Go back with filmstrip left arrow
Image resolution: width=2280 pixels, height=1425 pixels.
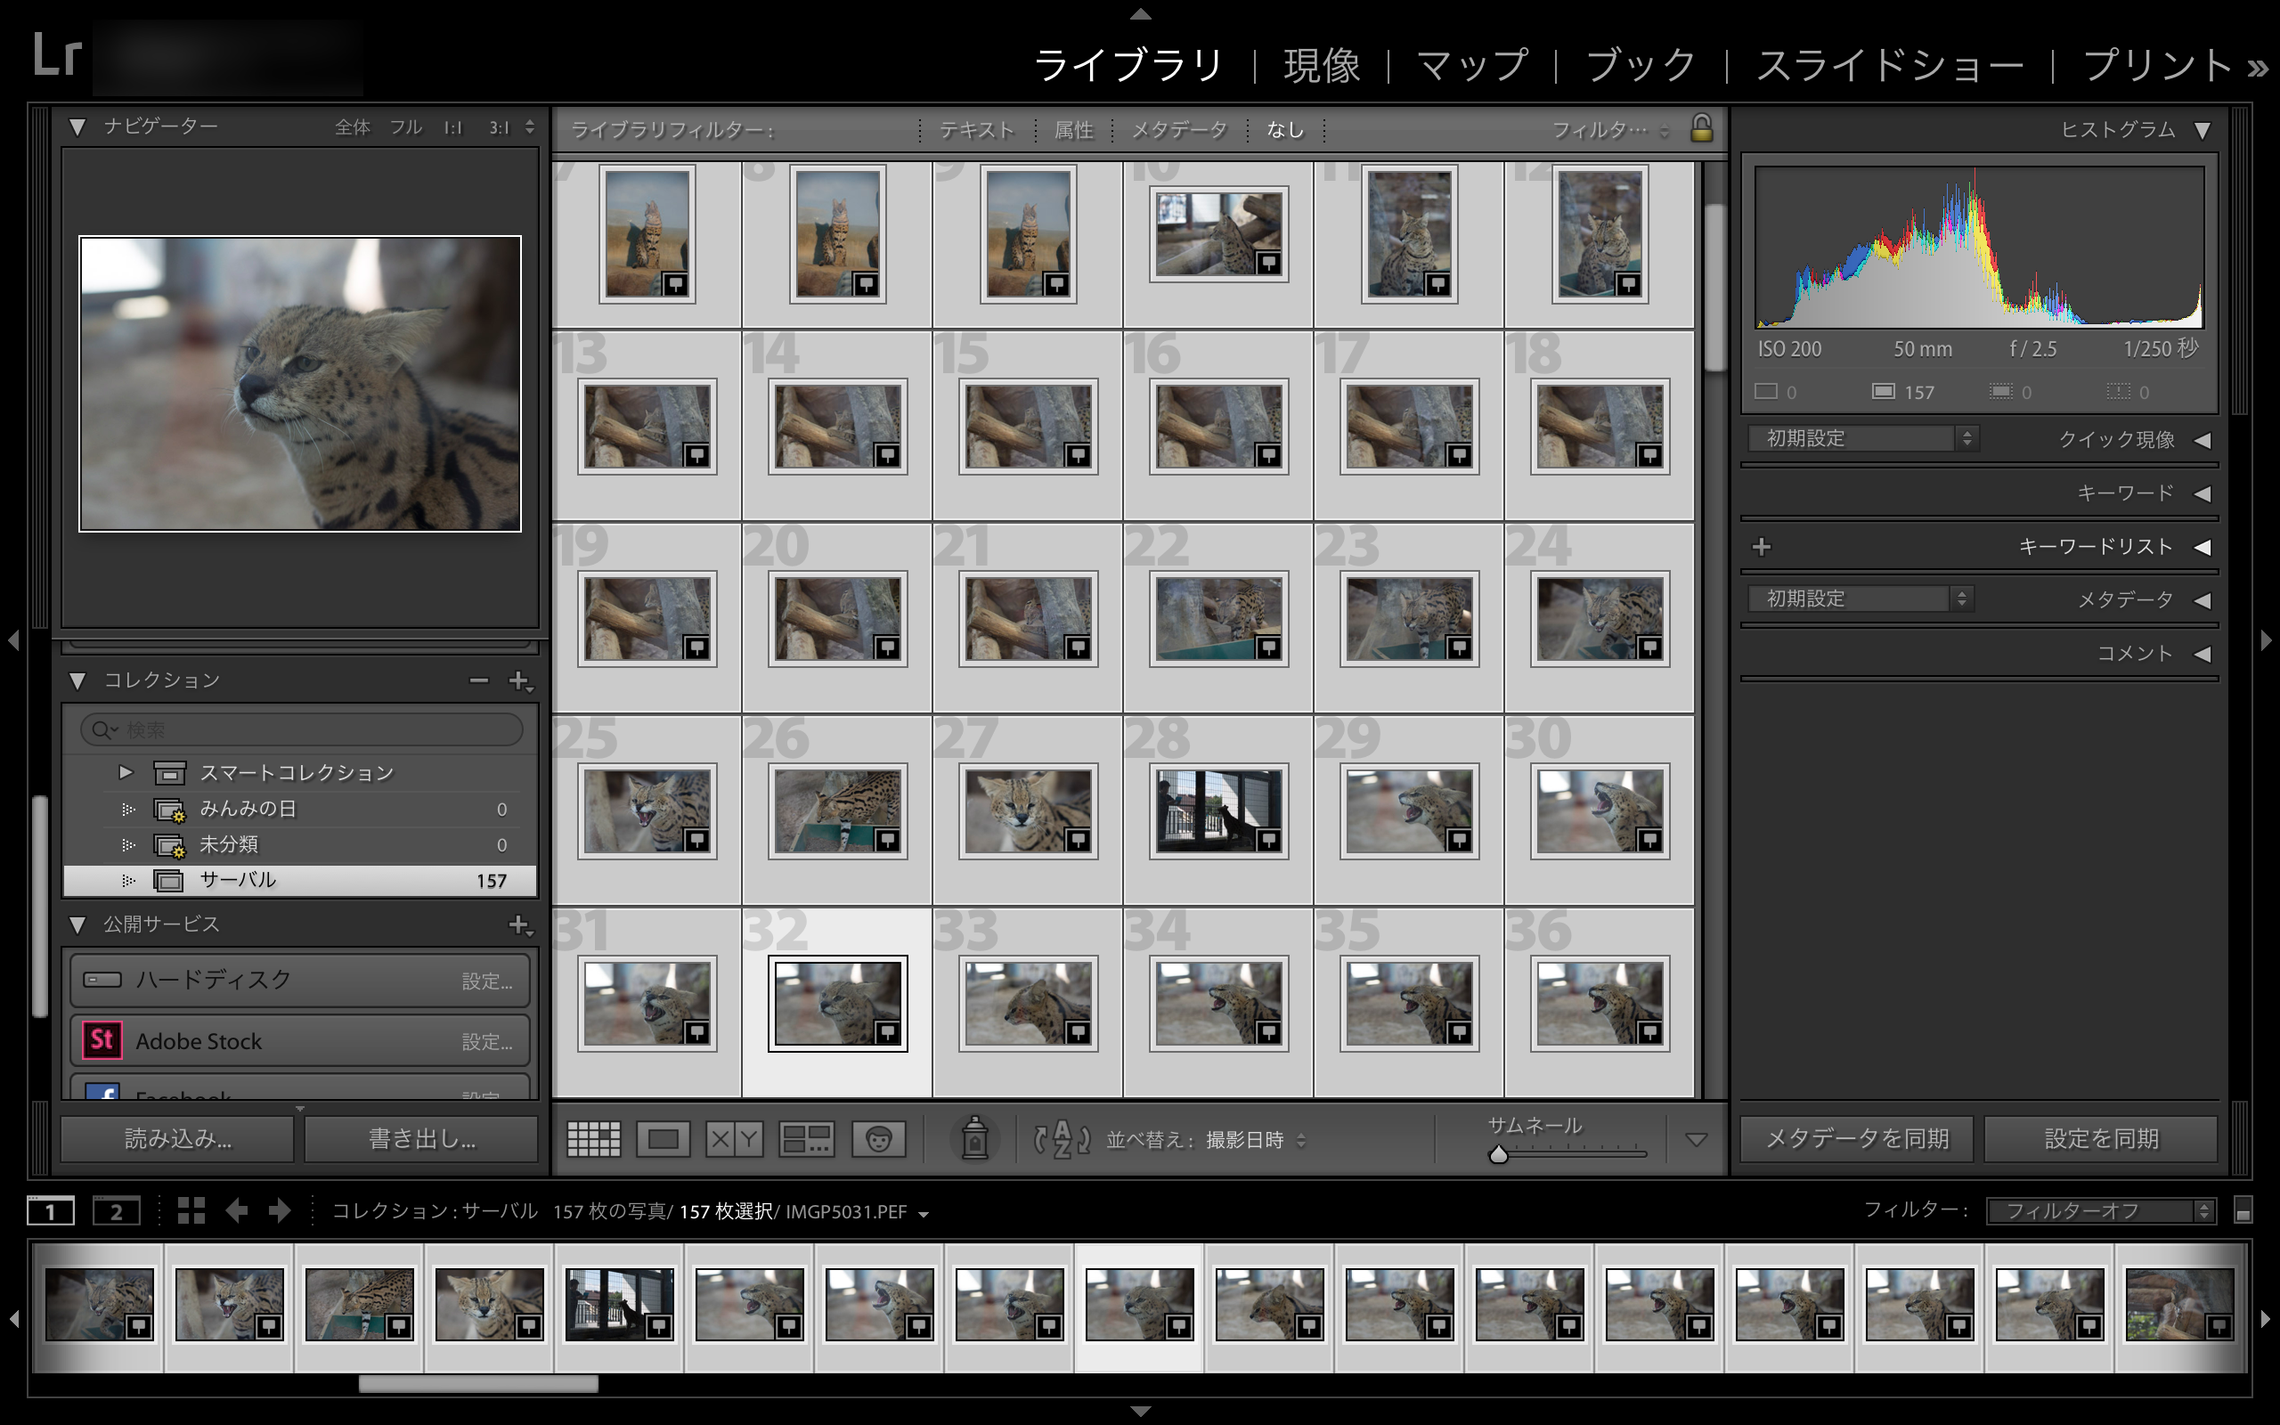pos(237,1211)
